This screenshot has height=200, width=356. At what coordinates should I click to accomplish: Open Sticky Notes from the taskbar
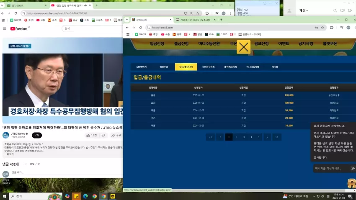click(x=76, y=196)
